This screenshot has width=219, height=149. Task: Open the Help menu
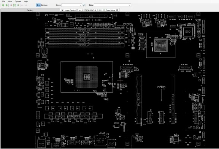pyautogui.click(x=26, y=2)
